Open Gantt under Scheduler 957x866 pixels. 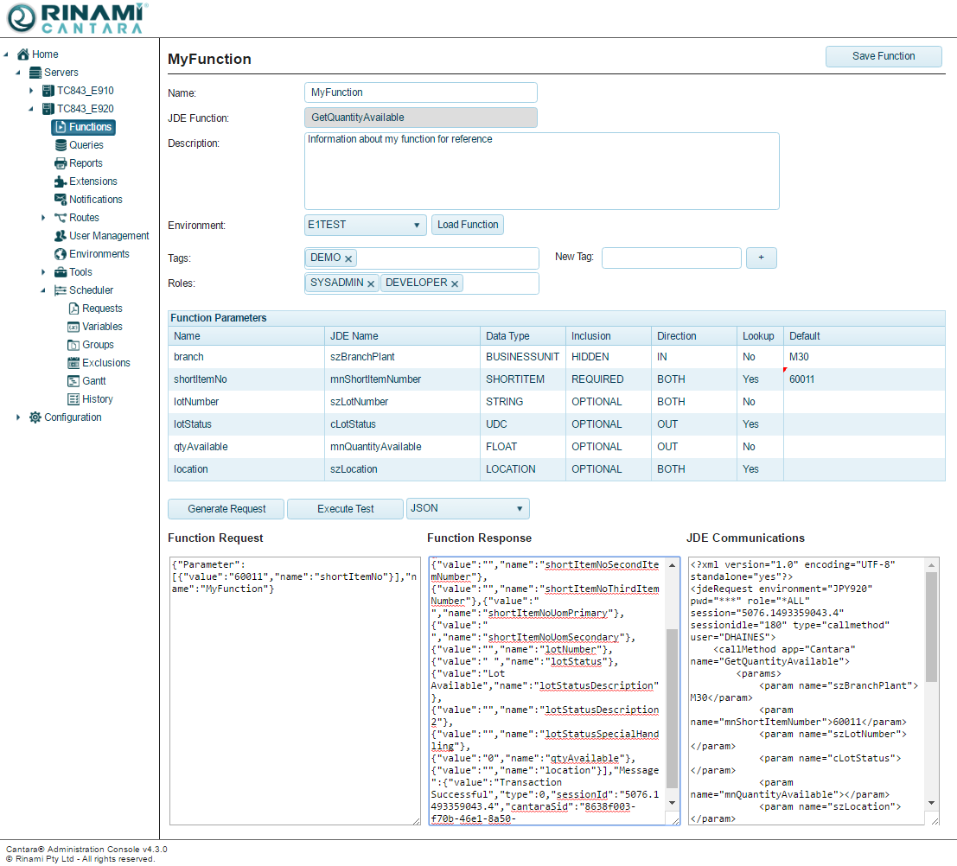coord(94,381)
